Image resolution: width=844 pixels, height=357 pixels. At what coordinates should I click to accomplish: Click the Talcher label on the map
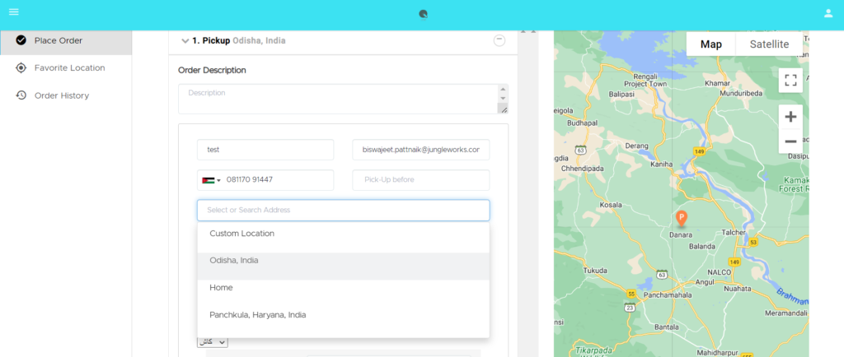pos(734,233)
